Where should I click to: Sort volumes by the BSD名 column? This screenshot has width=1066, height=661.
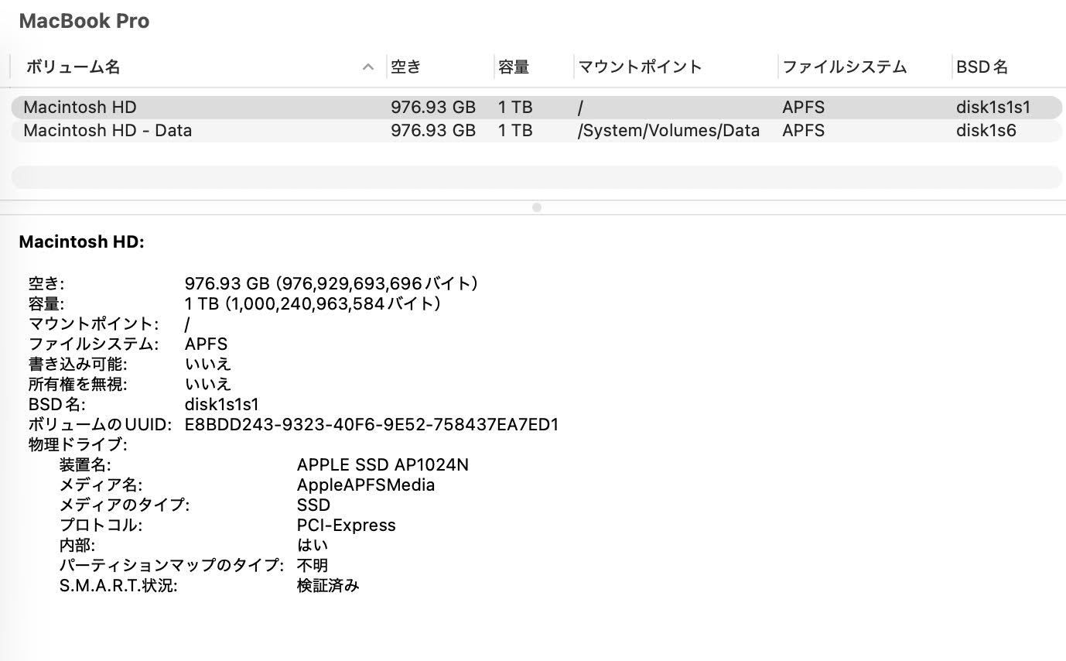point(982,67)
